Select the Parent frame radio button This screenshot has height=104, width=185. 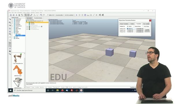click(x=134, y=26)
